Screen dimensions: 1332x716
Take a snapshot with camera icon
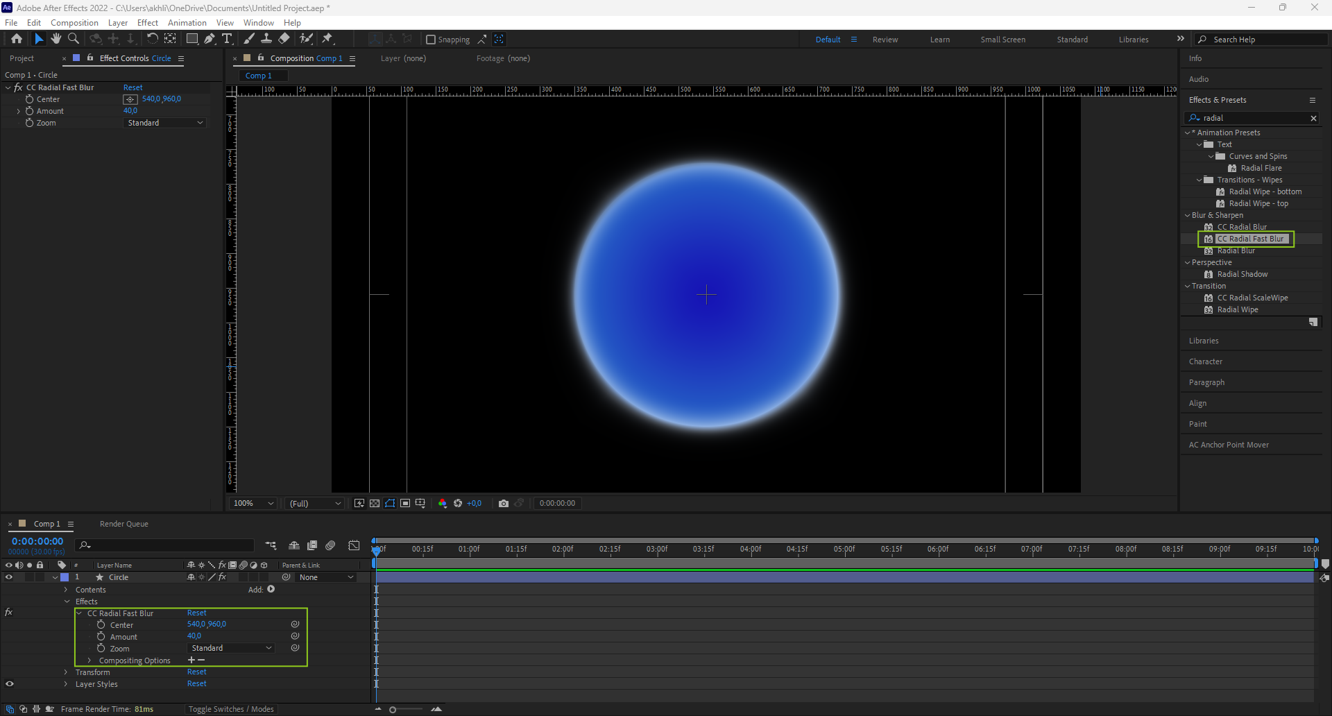pos(504,503)
